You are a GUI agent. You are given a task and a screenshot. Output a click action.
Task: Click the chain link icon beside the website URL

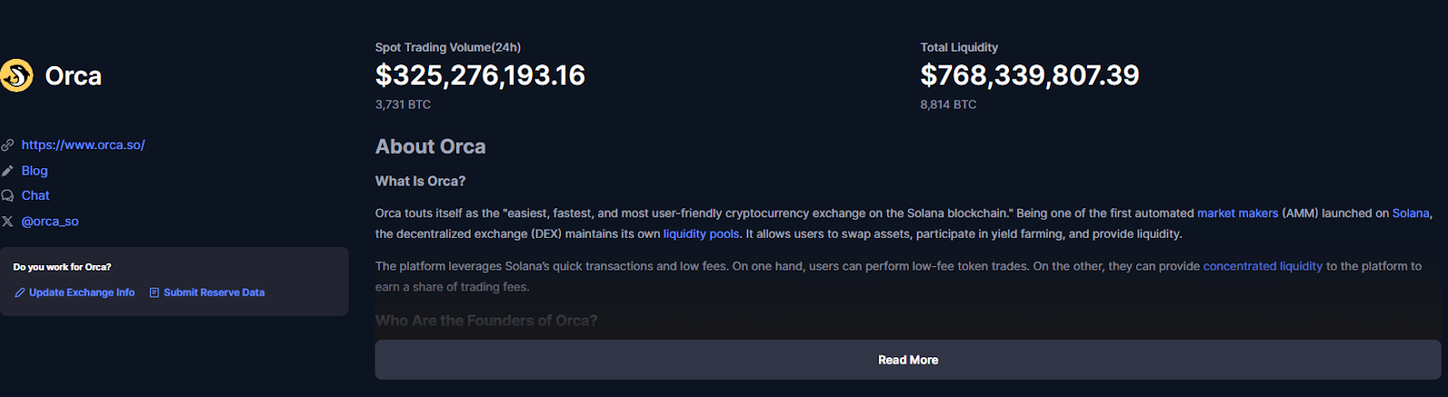[x=7, y=145]
